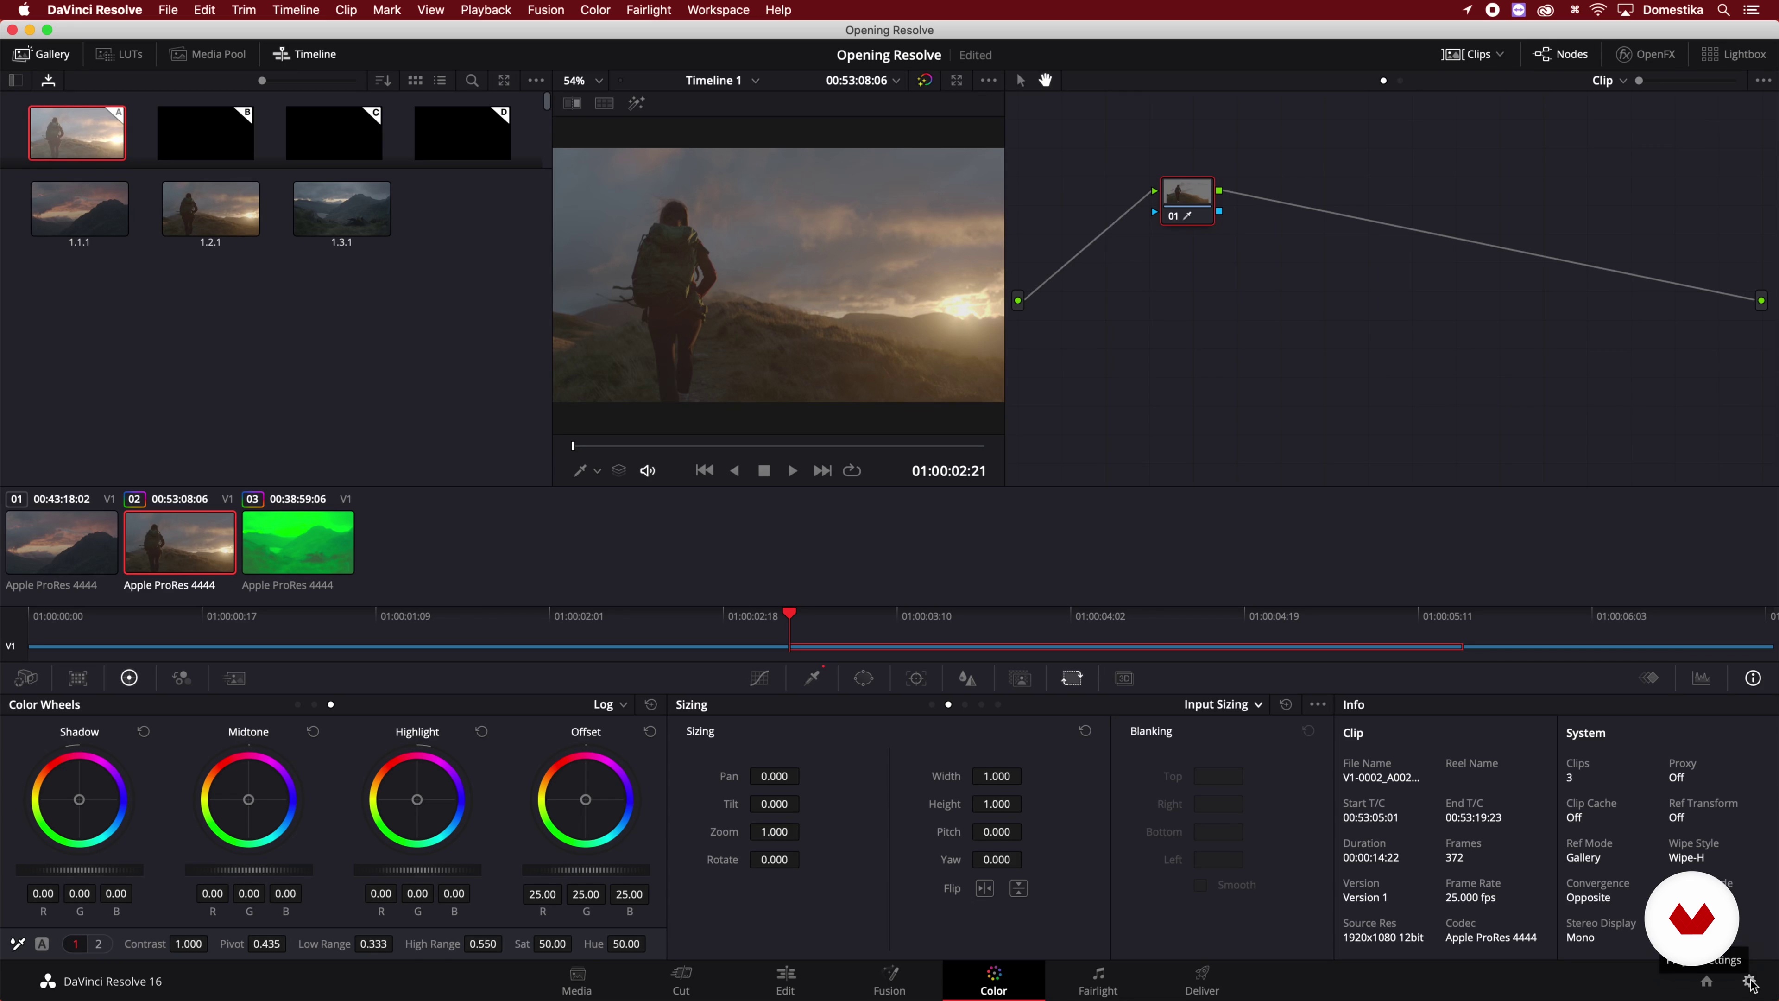Image resolution: width=1779 pixels, height=1001 pixels.
Task: Open the Clips dropdown arrow
Action: (1500, 55)
